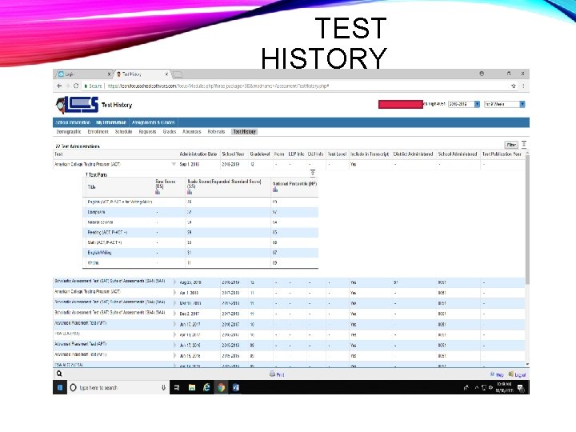Expand the SAT Aug test row
The height and width of the screenshot is (432, 576).
point(174,282)
